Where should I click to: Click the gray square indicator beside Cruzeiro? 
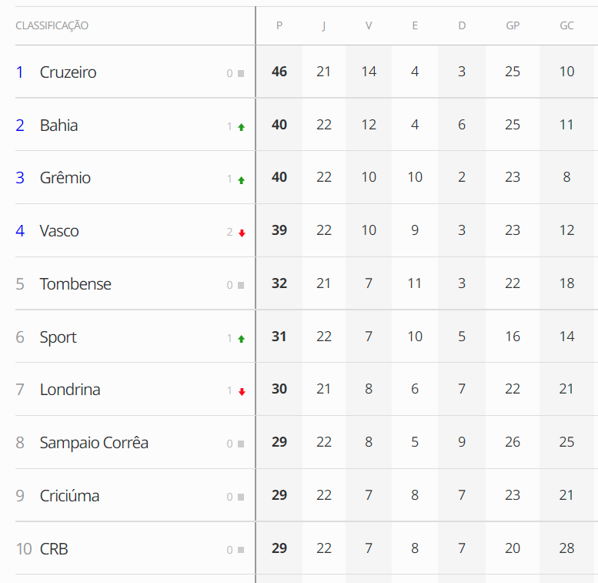[x=241, y=74]
